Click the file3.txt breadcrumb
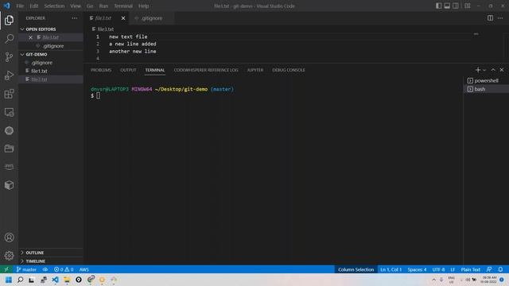This screenshot has width=509, height=286. 103,29
